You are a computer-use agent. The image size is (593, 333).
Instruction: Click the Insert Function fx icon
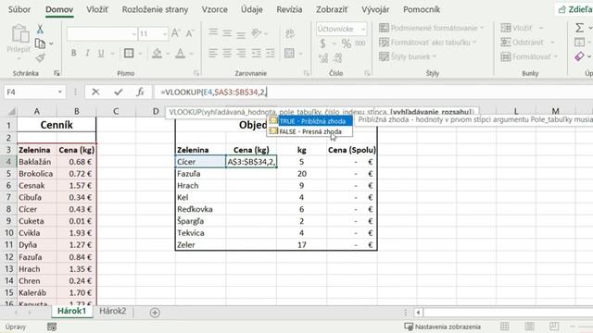pos(140,92)
